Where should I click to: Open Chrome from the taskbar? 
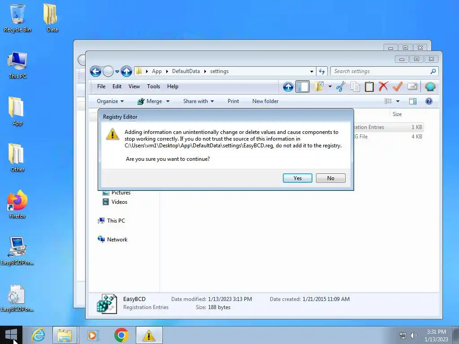[121, 335]
